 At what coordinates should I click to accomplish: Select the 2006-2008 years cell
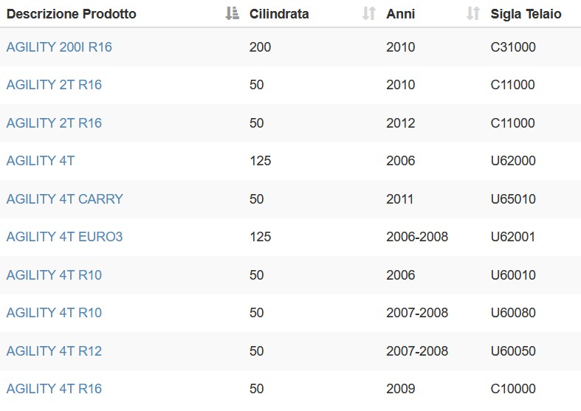coord(417,237)
